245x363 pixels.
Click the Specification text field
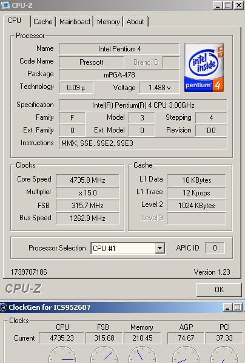click(x=143, y=105)
